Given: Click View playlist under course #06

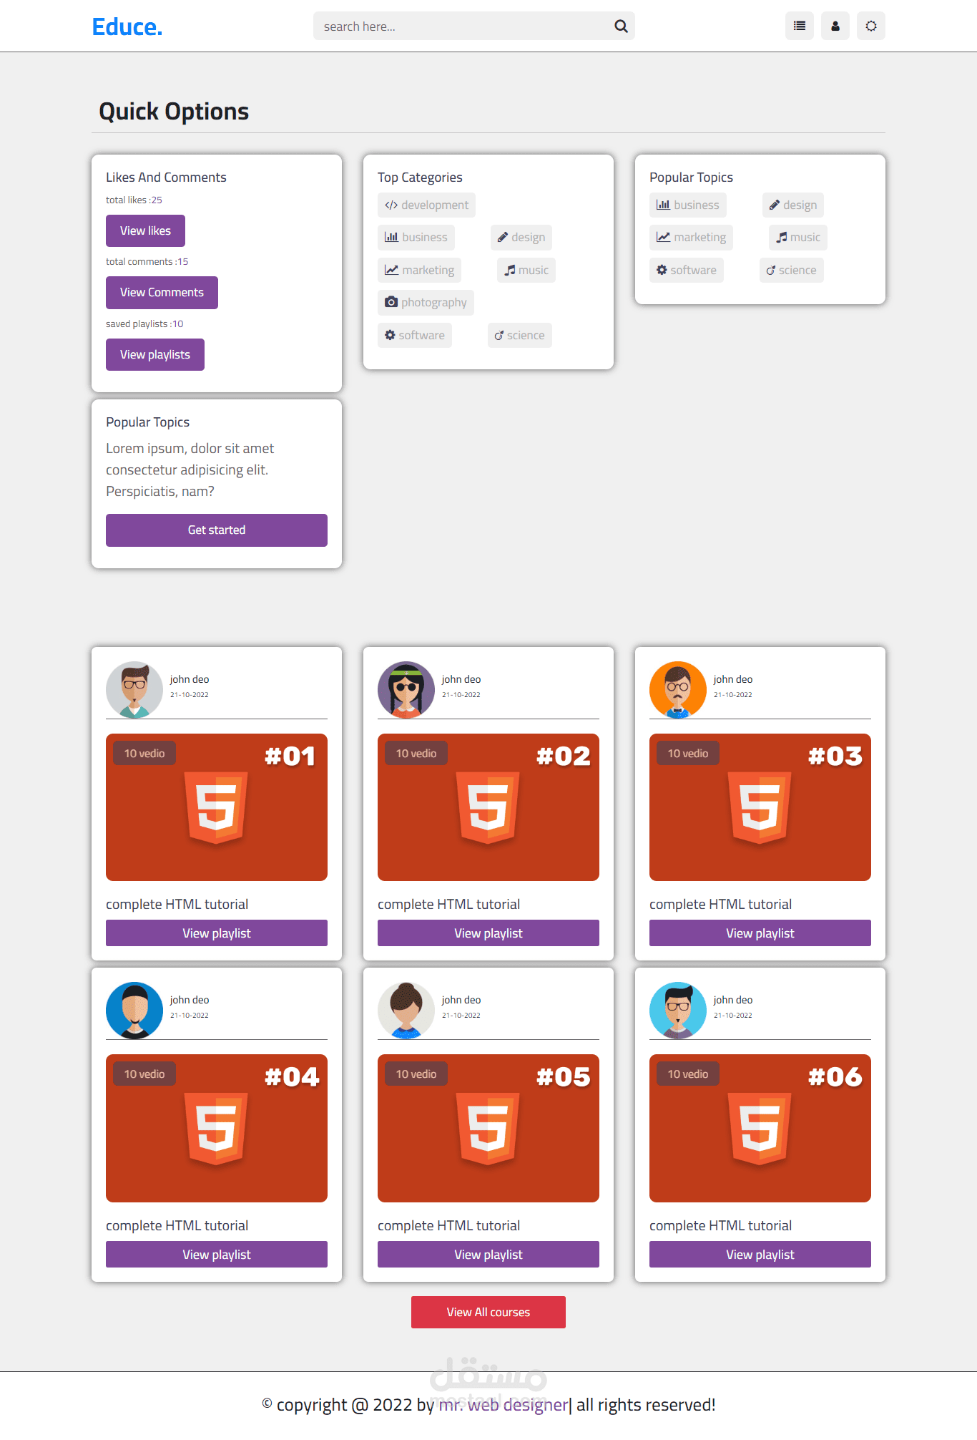Looking at the screenshot, I should pos(760,1255).
